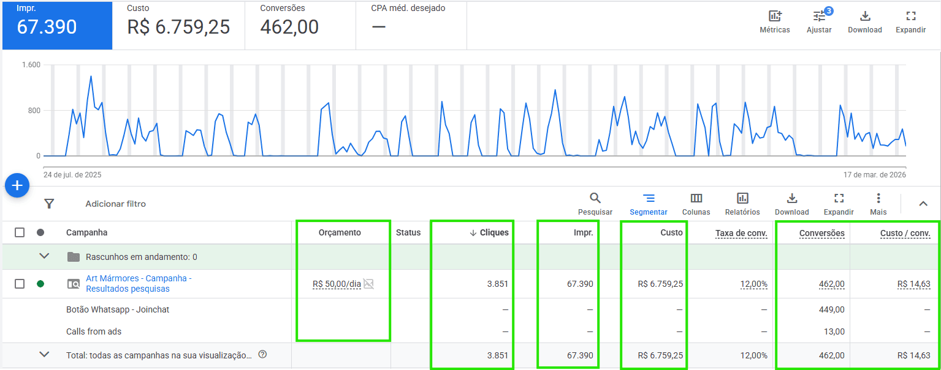
Task: Open the Mais three-dot menu
Action: click(878, 199)
